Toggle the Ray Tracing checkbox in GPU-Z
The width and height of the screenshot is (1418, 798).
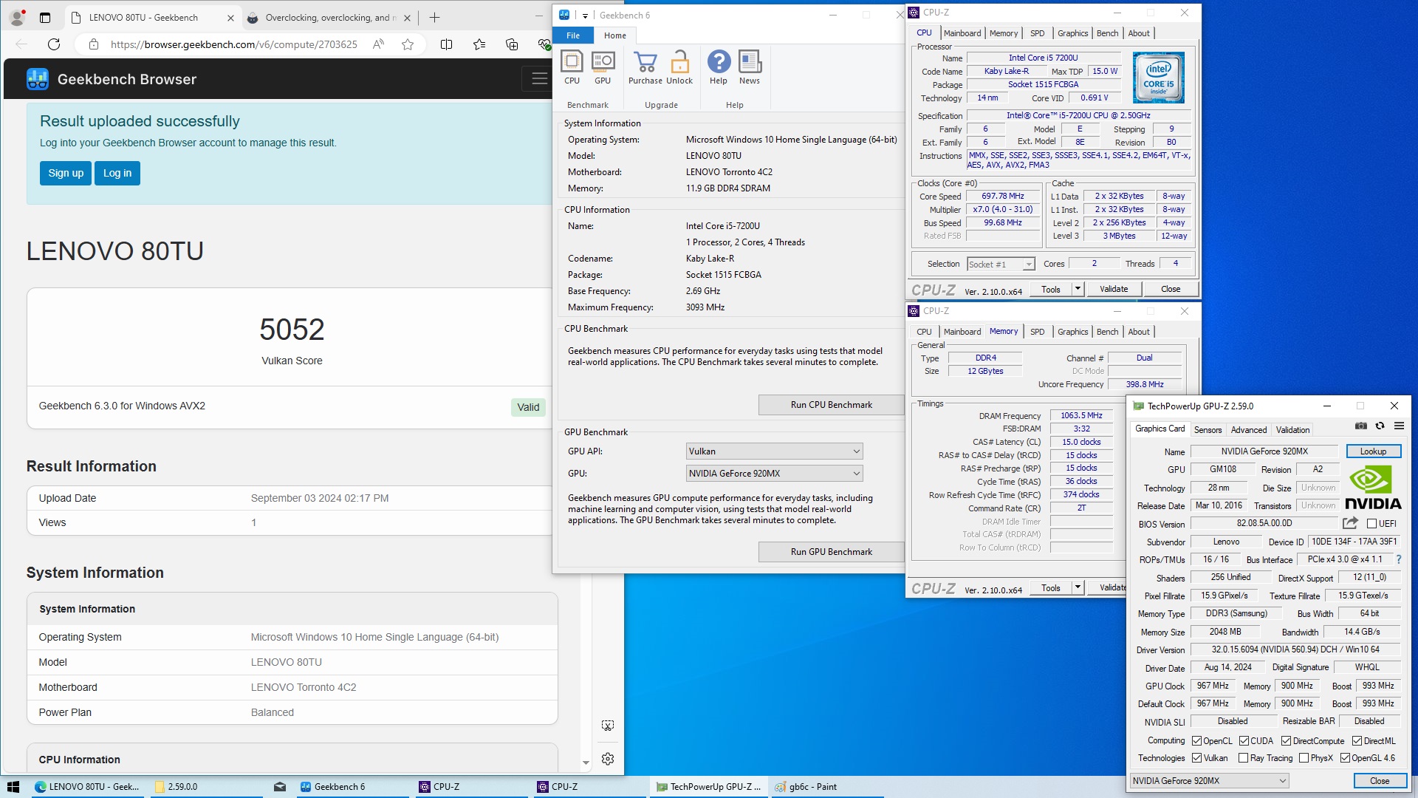pyautogui.click(x=1243, y=758)
